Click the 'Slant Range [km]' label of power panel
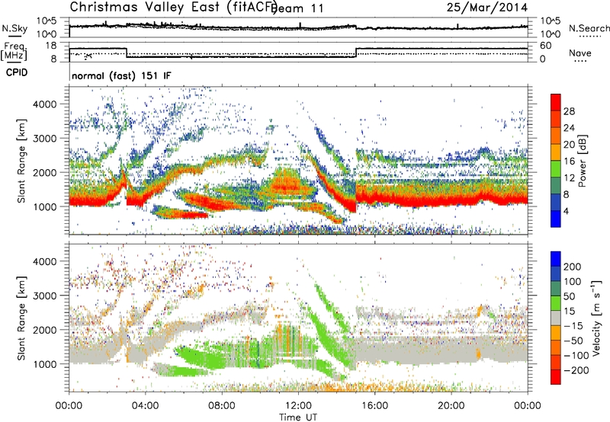This screenshot has width=610, height=422. coord(21,161)
